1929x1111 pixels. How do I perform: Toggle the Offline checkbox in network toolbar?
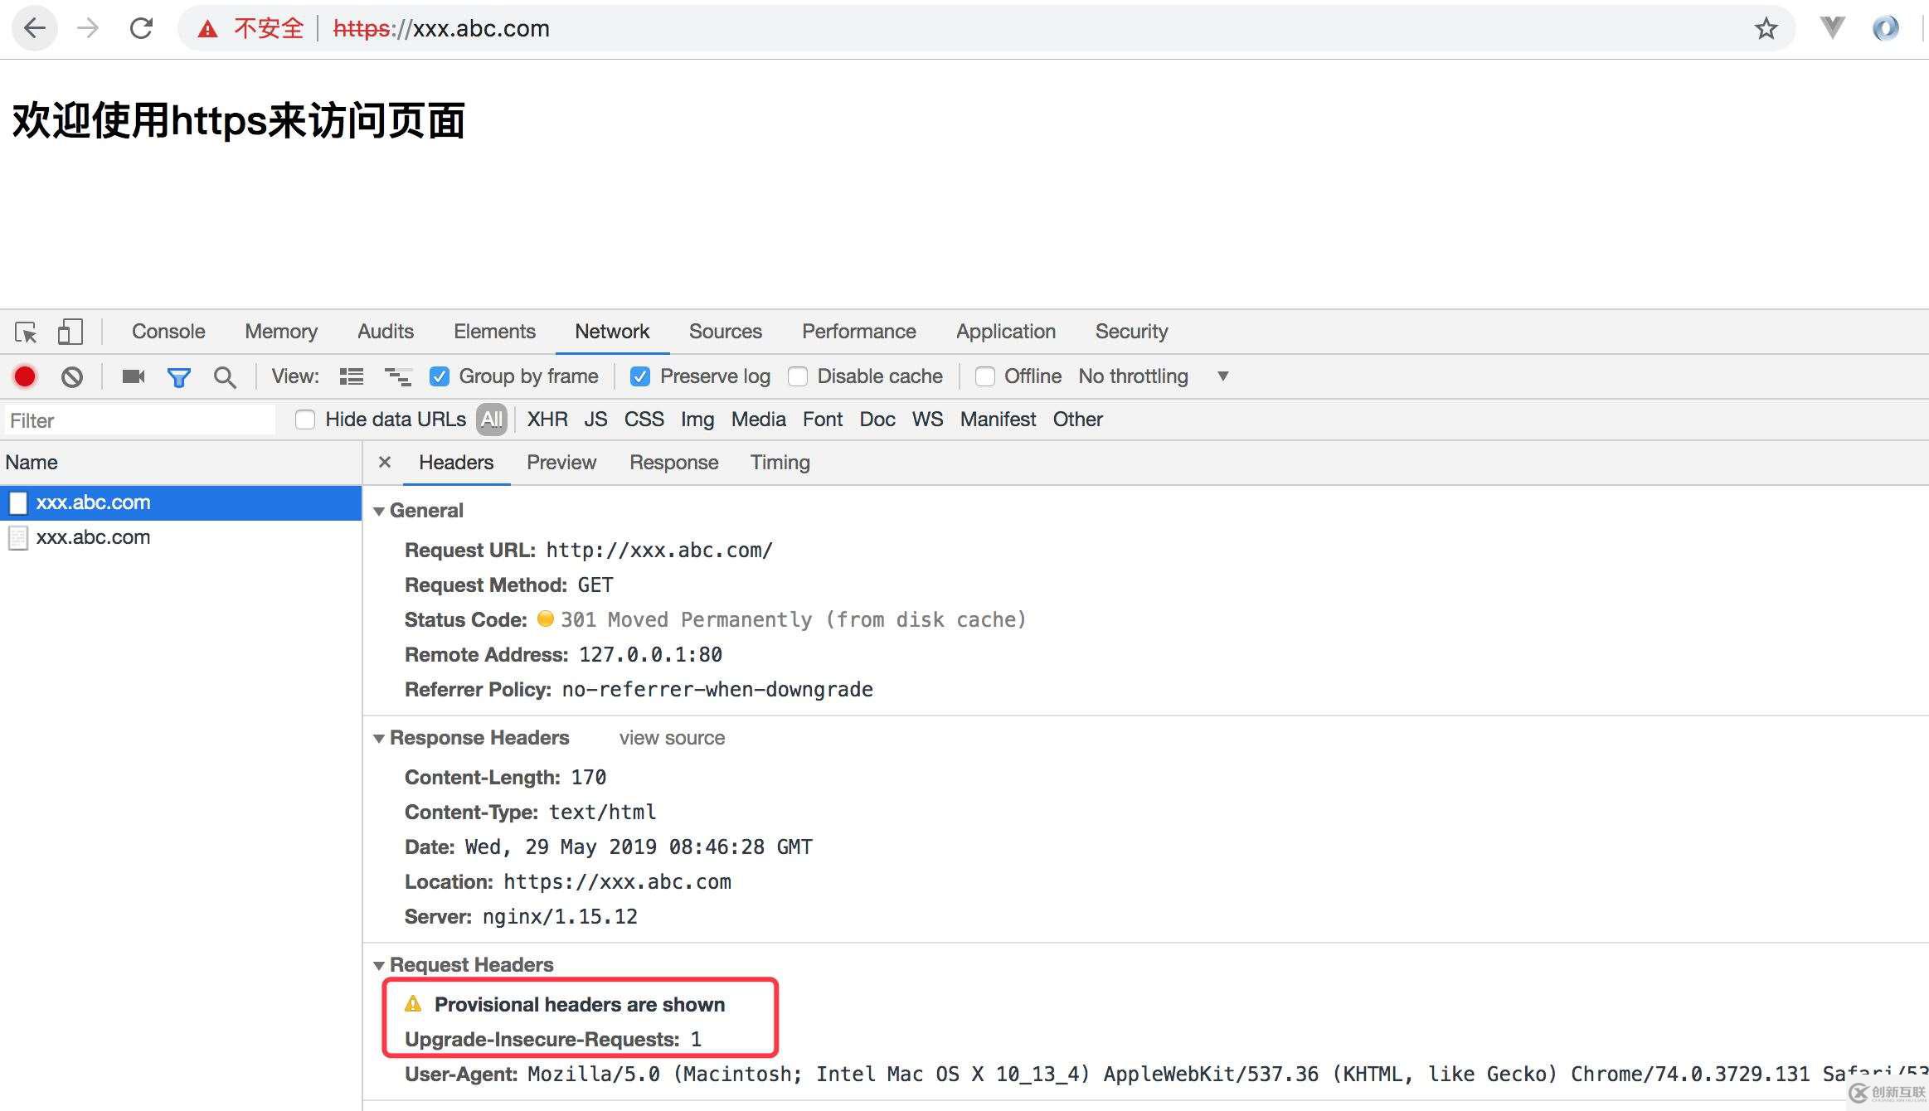tap(983, 376)
